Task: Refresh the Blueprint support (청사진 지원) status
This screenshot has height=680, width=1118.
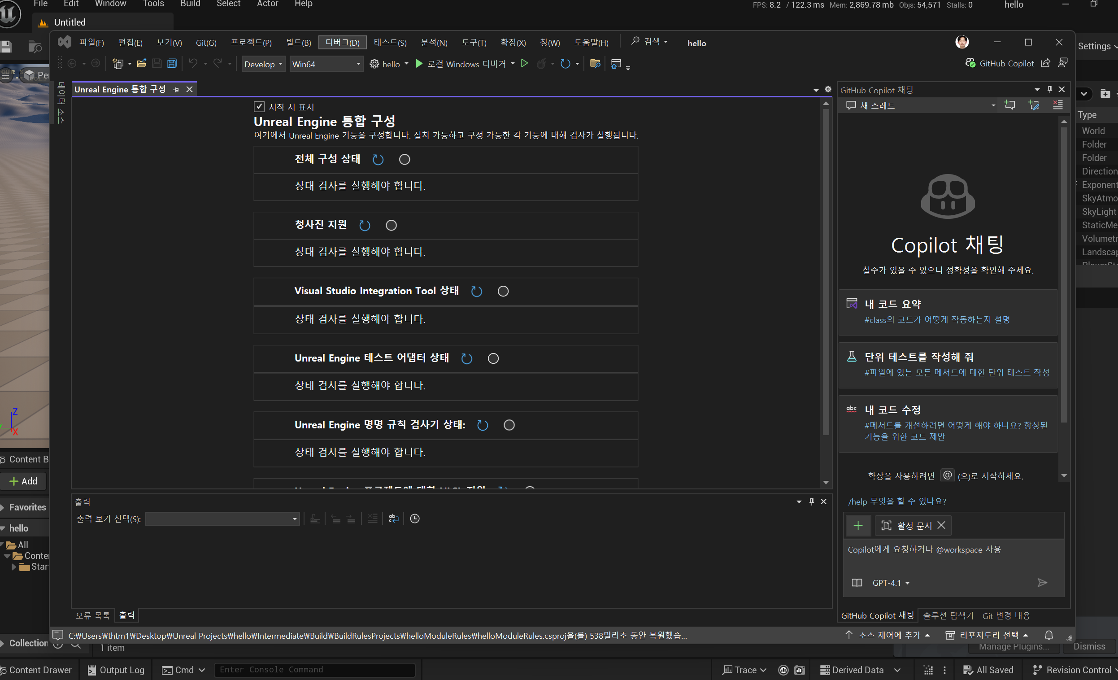Action: coord(364,226)
